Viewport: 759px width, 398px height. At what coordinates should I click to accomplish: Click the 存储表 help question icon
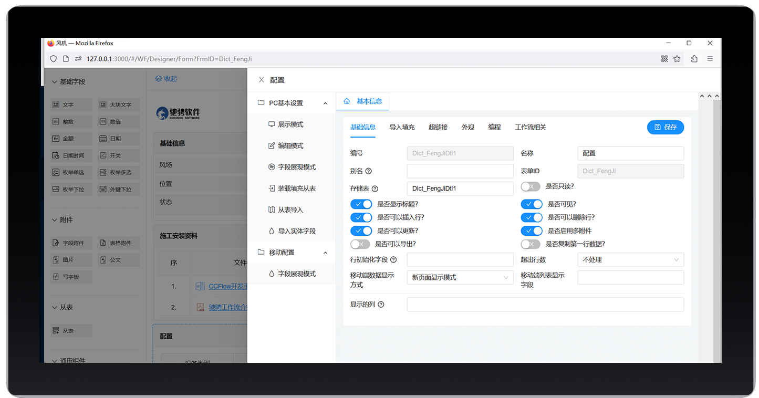pos(375,188)
